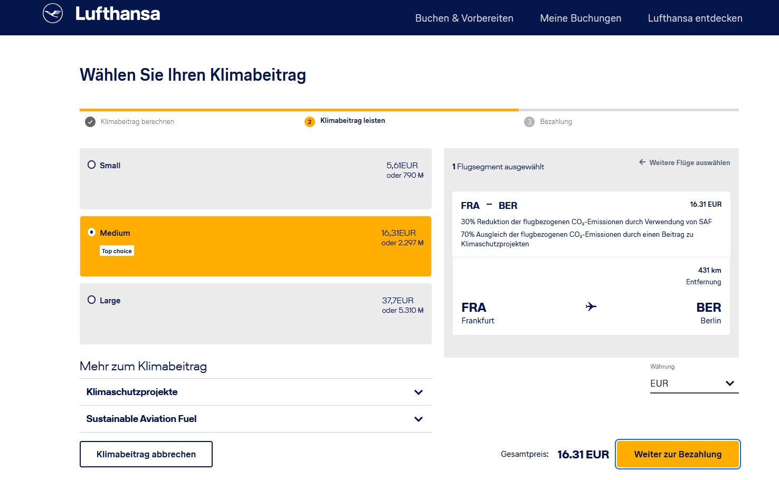Viewport: 779px width, 480px height.
Task: Open the Währung EUR currency dropdown
Action: pyautogui.click(x=693, y=383)
